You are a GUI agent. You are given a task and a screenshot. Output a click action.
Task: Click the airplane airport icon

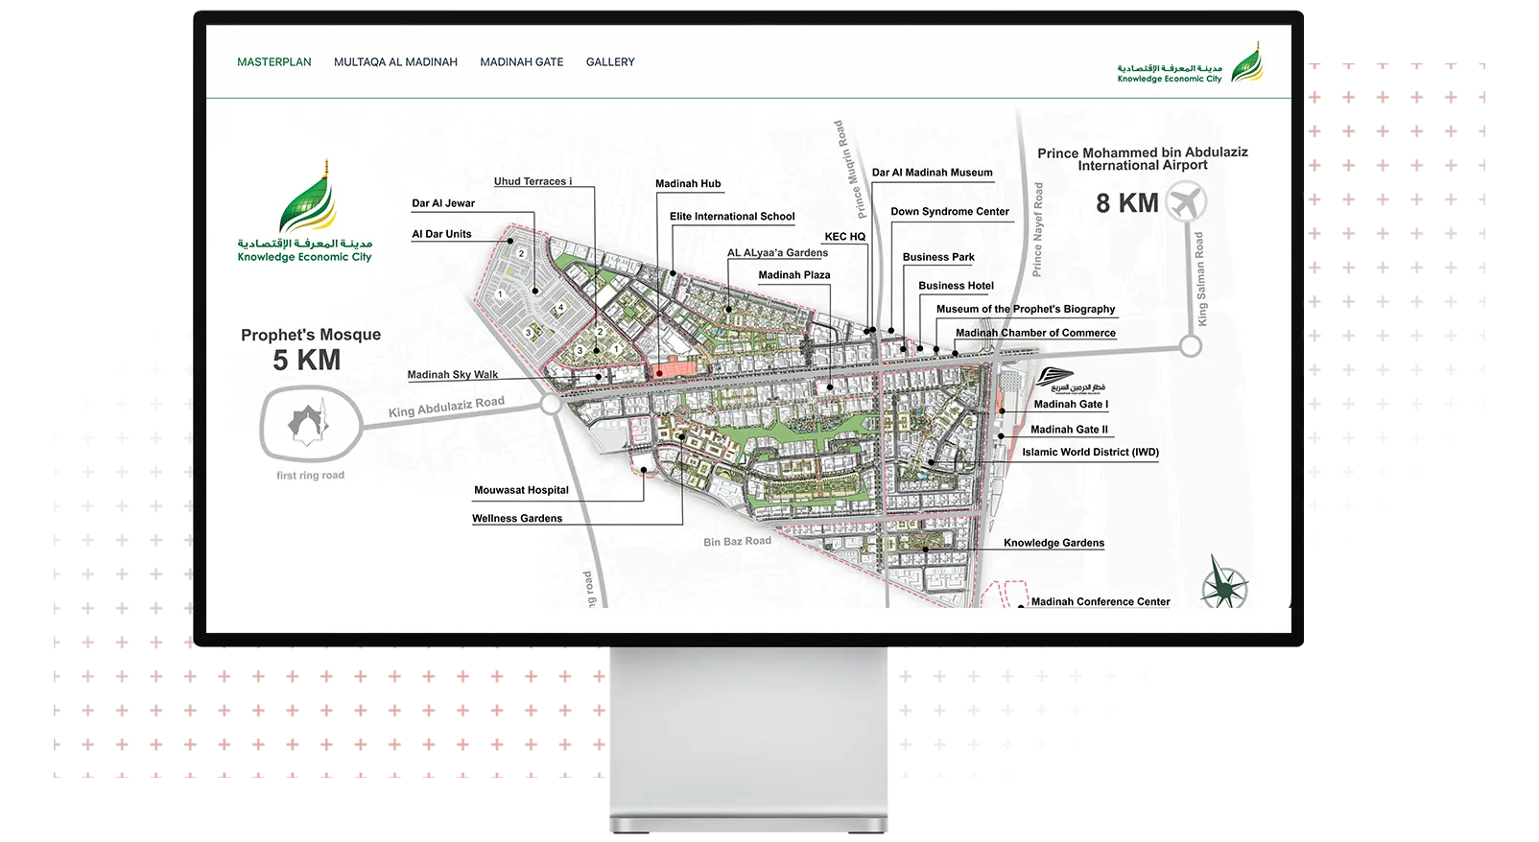click(x=1187, y=202)
